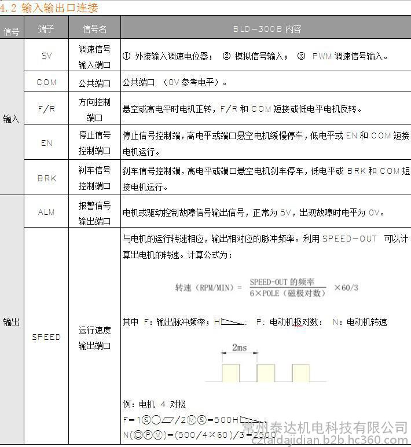Click the 调速信号输入端口 signal name cell

point(94,56)
